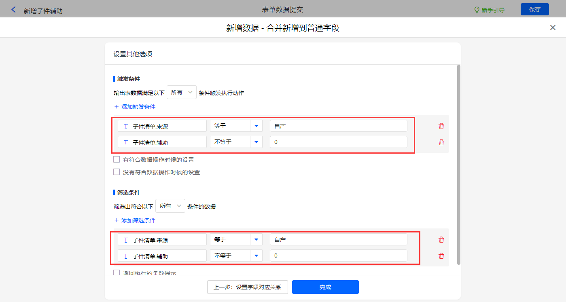Close the 新增数据 dialog
The image size is (566, 302).
[x=553, y=27]
